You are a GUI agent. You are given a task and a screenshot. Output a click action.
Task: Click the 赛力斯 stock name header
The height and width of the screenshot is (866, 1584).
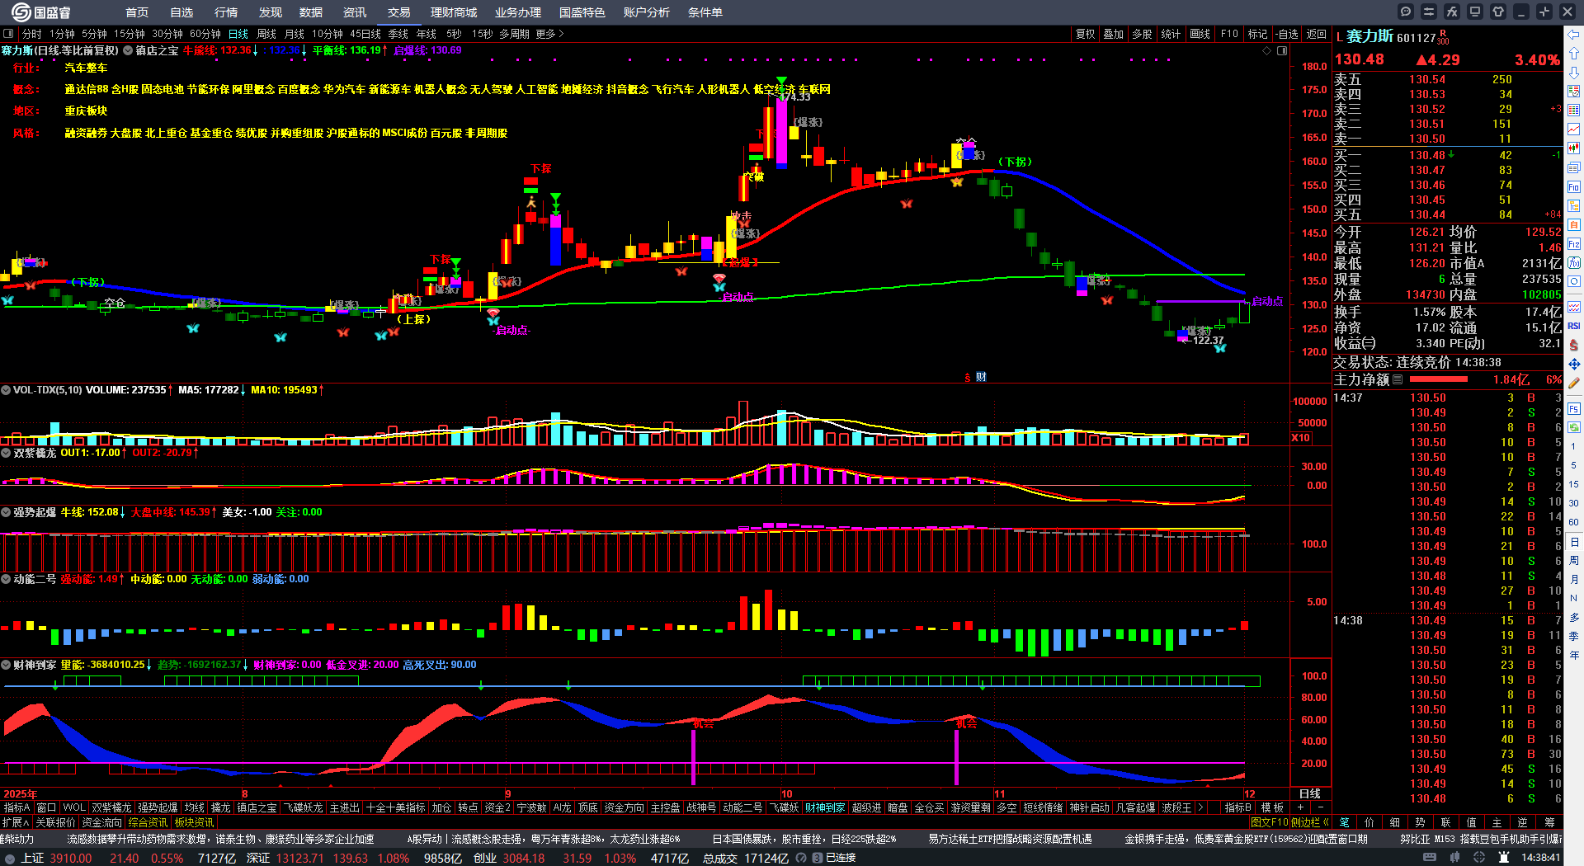tap(1369, 36)
